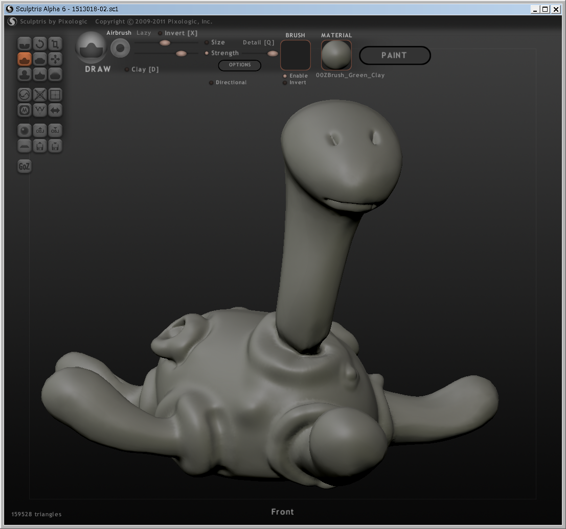Toggle the Airbrush option
The image size is (566, 529).
119,33
